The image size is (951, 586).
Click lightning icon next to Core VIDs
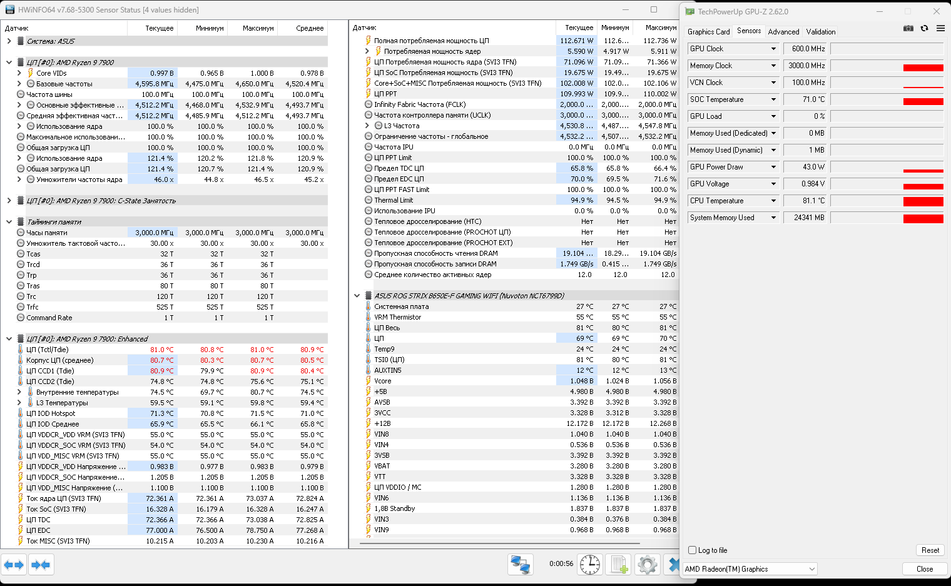point(30,73)
